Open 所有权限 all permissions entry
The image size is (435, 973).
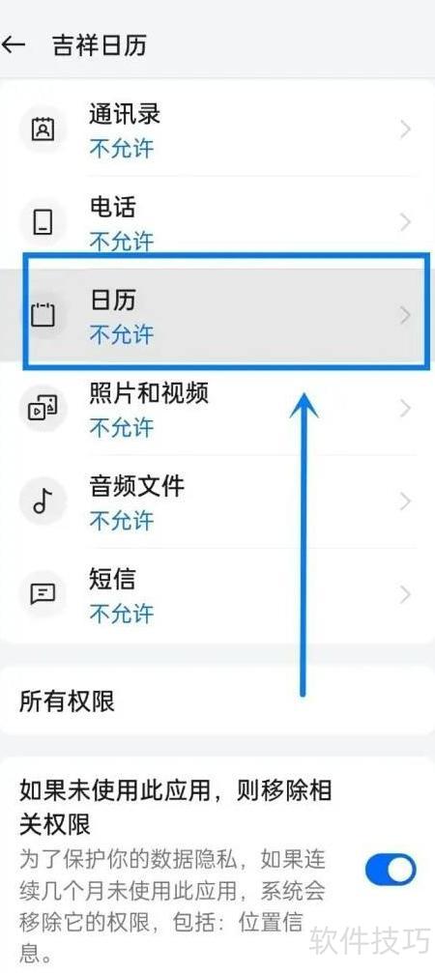[217, 701]
